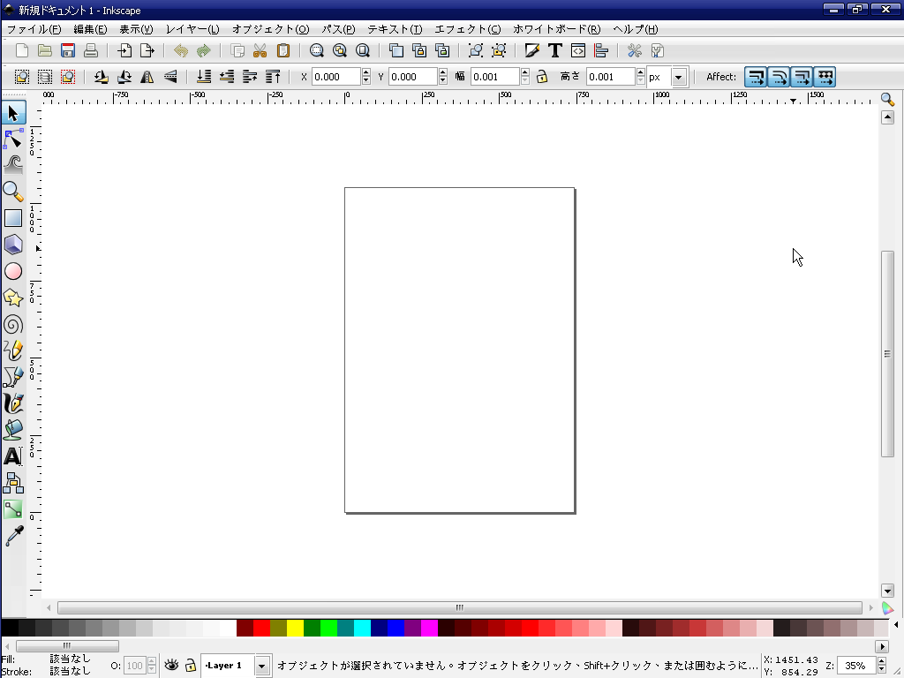Viewport: 904px width, 678px height.
Task: Select the Selector arrow tool
Action: [13, 113]
